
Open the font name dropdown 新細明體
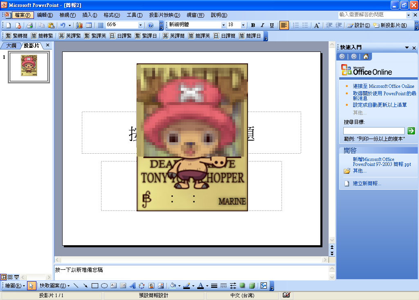point(224,25)
